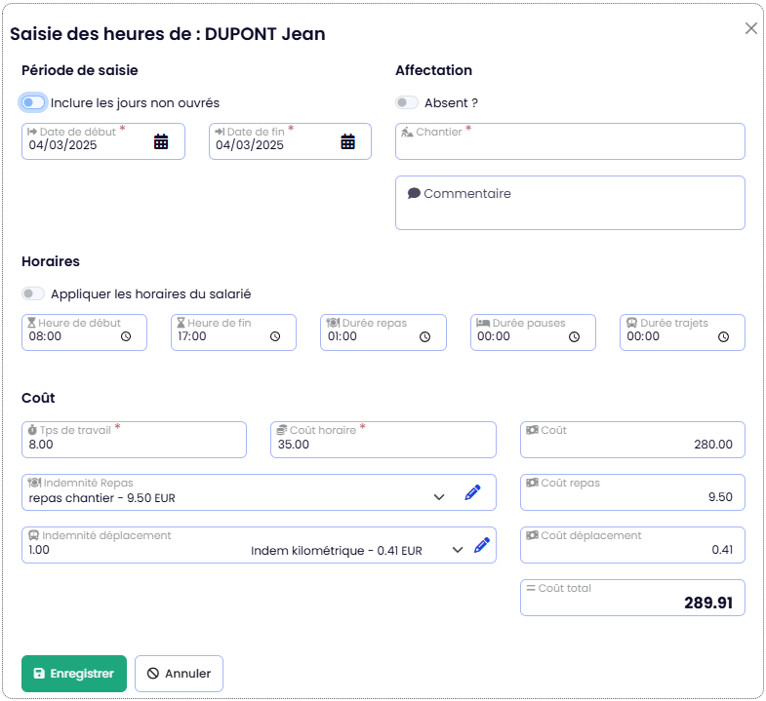Expand the Indemnité déplacement dropdown
Viewport: 766px width, 701px height.
pyautogui.click(x=457, y=550)
